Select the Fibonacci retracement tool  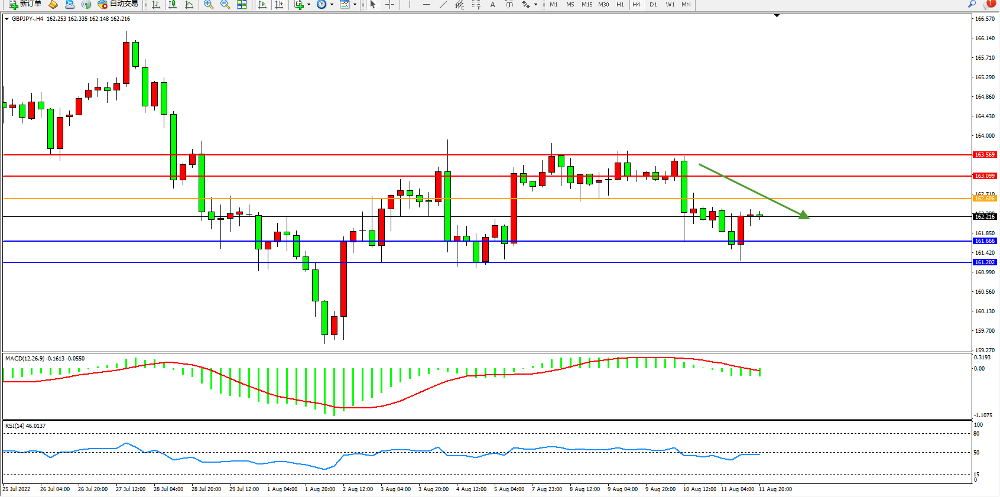(x=476, y=5)
